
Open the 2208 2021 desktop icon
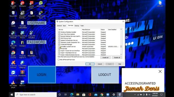(160, 4)
